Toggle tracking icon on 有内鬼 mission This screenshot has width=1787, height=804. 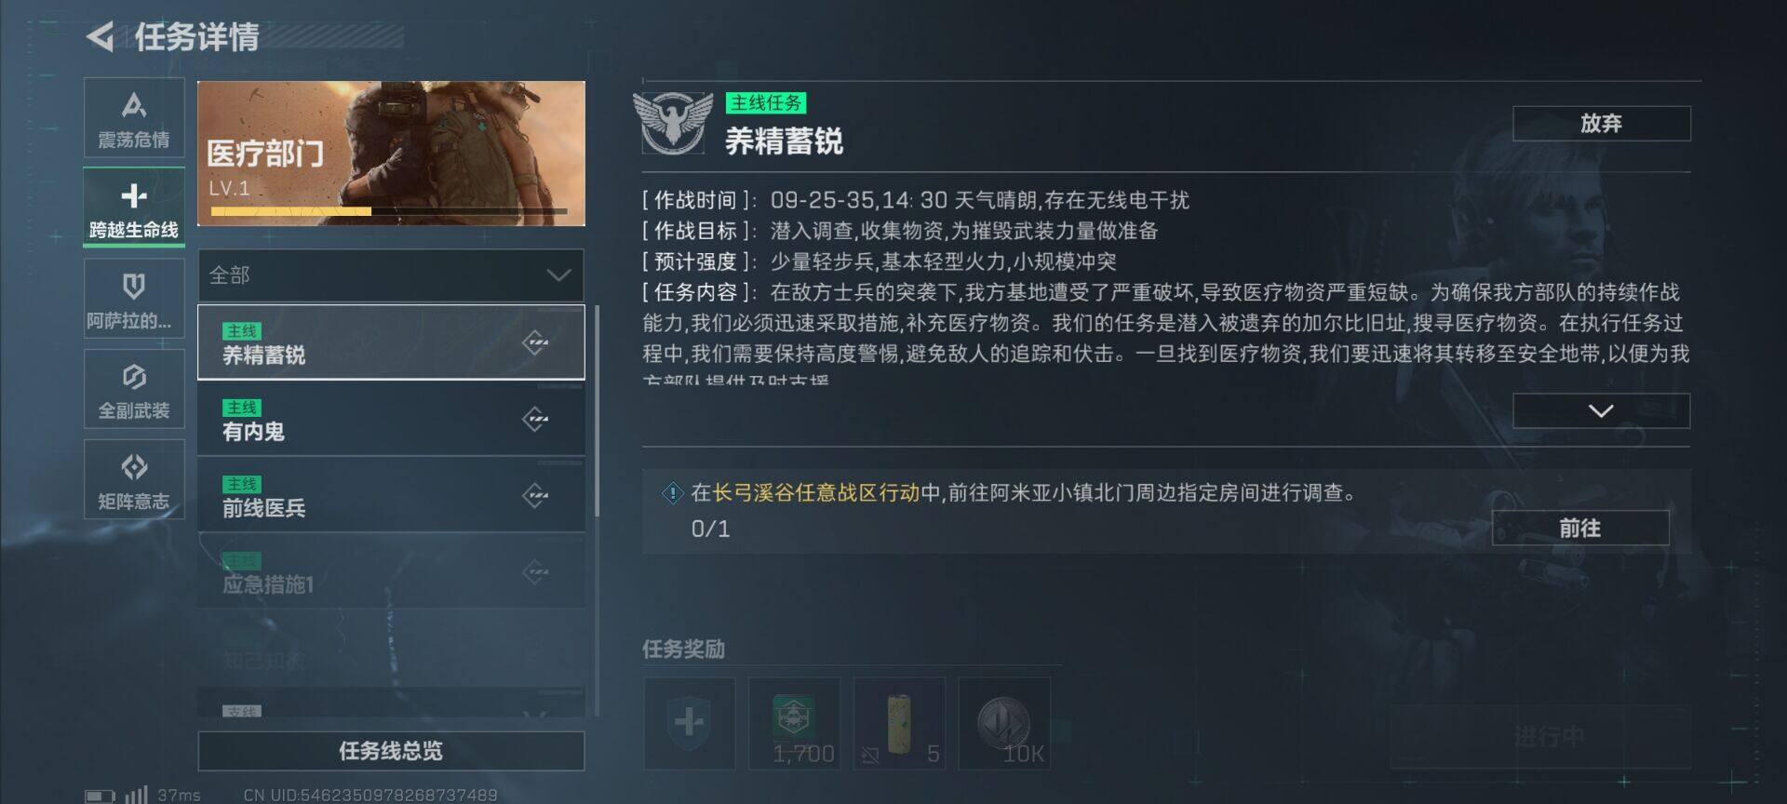535,419
